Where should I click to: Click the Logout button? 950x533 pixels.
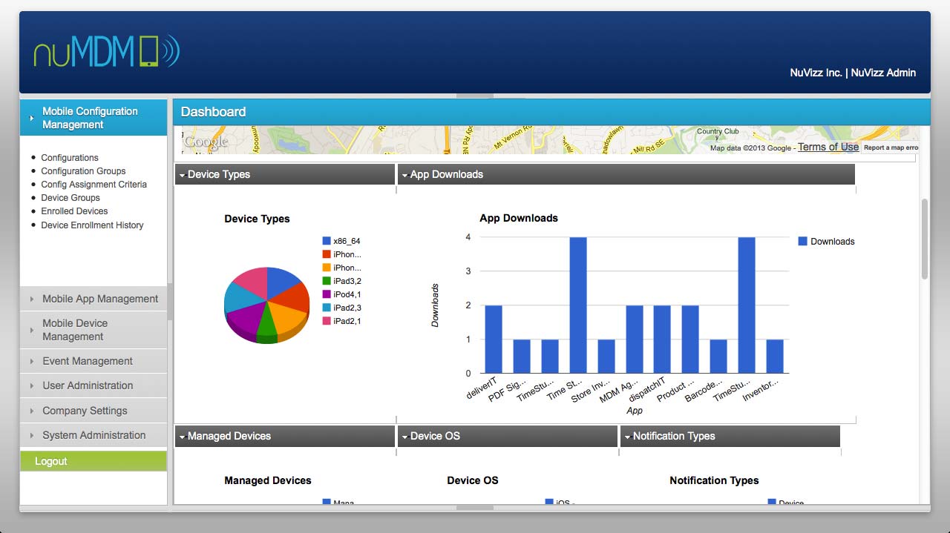click(51, 461)
